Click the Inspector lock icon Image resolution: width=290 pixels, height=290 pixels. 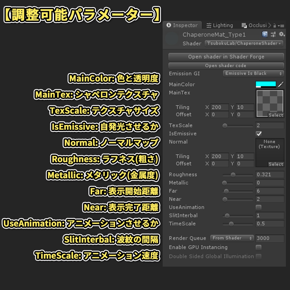click(275, 25)
